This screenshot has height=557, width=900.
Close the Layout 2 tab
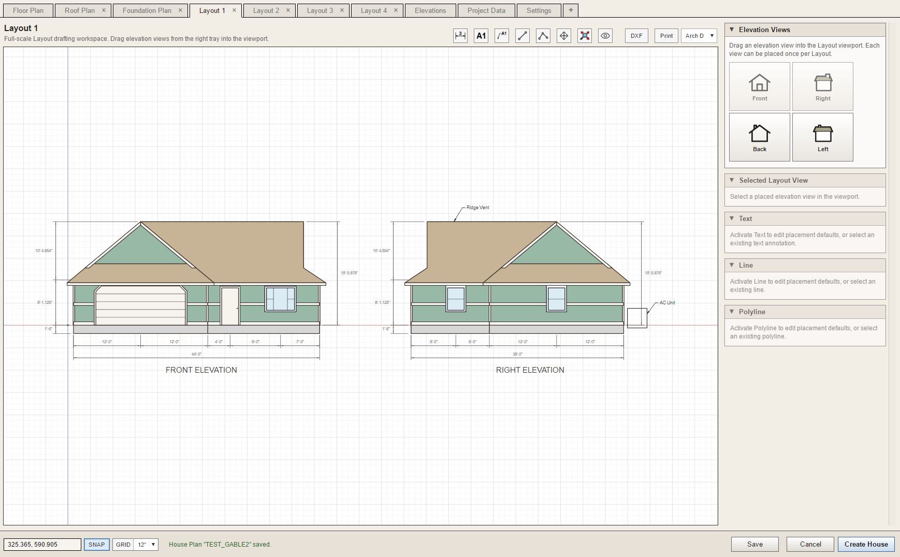click(288, 10)
